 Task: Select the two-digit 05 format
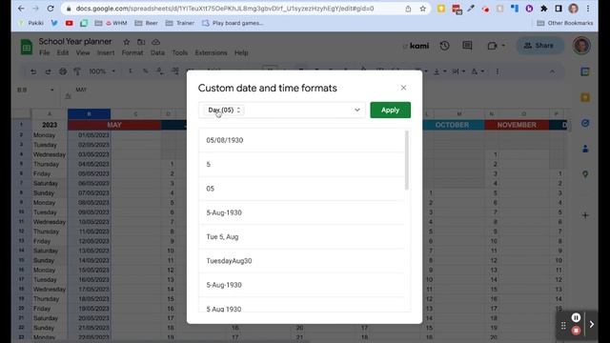[x=301, y=189]
